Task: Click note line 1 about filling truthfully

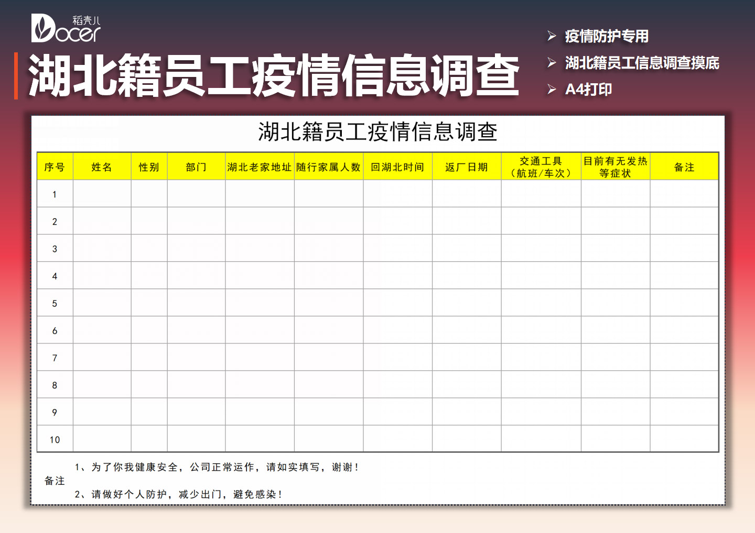Action: pyautogui.click(x=218, y=468)
